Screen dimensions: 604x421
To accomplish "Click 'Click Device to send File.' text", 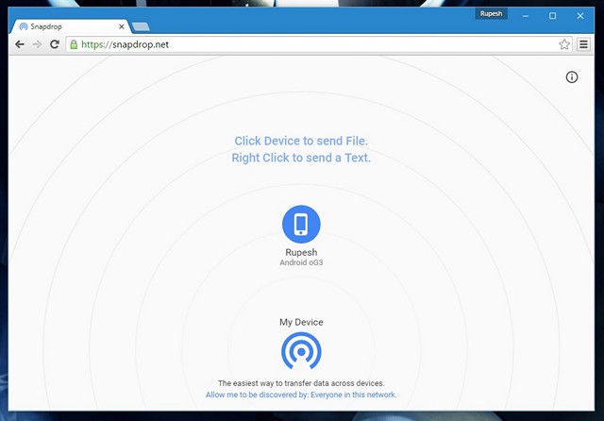I will 301,141.
